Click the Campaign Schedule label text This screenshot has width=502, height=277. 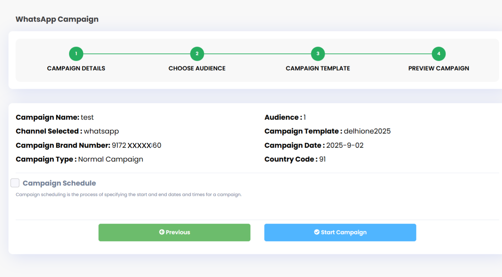(59, 183)
